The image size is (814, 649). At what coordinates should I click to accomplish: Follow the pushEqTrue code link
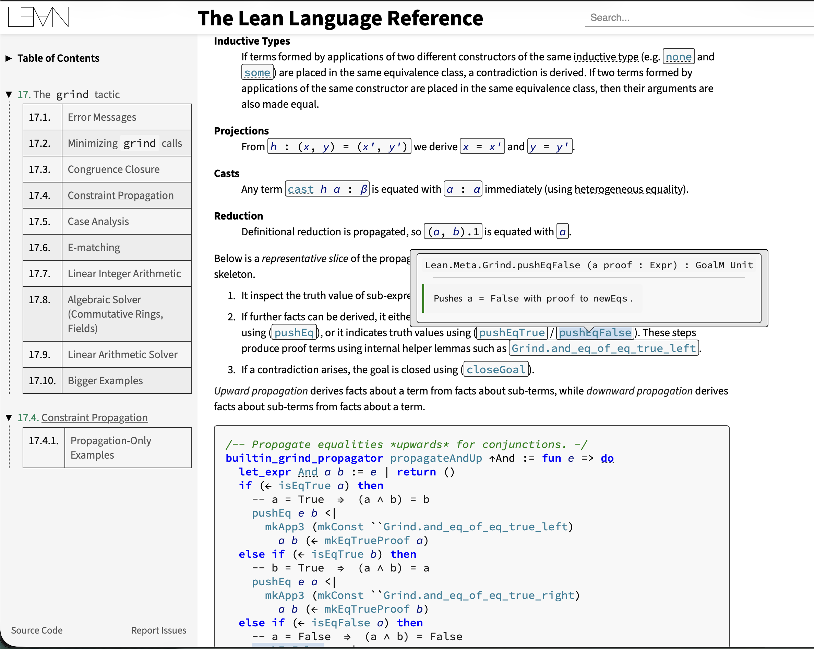coord(512,332)
